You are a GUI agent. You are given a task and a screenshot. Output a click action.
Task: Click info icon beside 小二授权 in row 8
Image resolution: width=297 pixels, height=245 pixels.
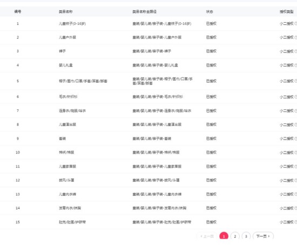(x=296, y=125)
